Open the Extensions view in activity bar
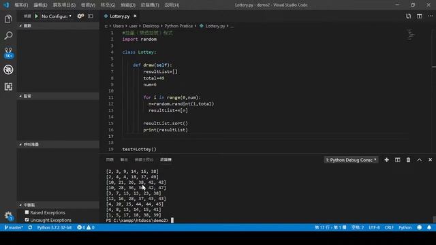The width and height of the screenshot is (436, 245). click(8, 86)
